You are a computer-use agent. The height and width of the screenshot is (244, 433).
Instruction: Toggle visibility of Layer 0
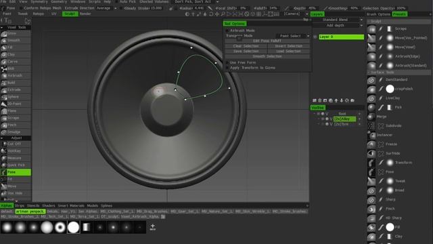[x=315, y=37]
